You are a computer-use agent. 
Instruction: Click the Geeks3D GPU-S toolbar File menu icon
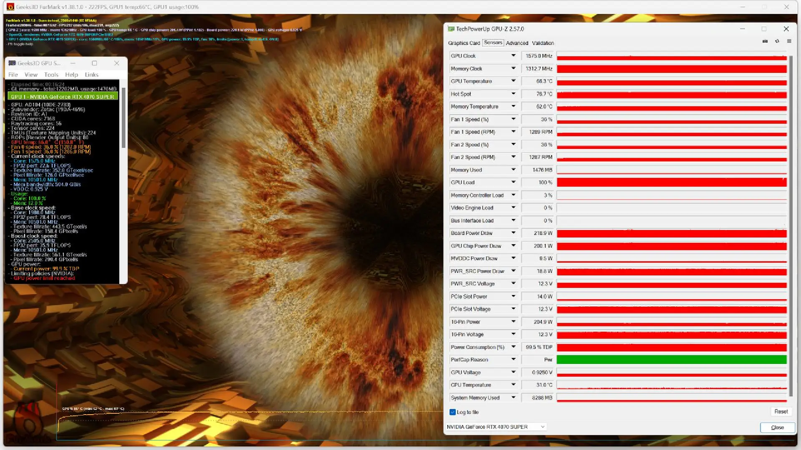point(13,74)
